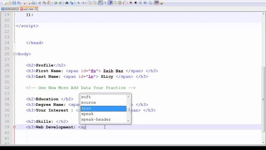Choose 'soft' from the autocomplete list
Viewport: 266px width, 150px height.
(103, 97)
